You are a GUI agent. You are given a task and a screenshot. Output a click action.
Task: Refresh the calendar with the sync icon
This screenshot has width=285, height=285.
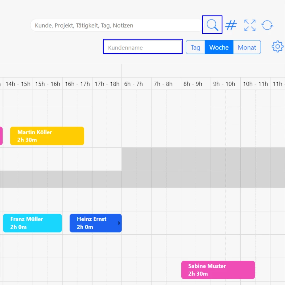click(x=267, y=25)
